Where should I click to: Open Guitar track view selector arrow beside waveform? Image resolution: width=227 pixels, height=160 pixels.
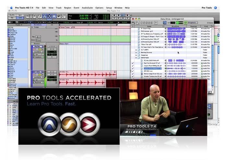(x=43, y=52)
